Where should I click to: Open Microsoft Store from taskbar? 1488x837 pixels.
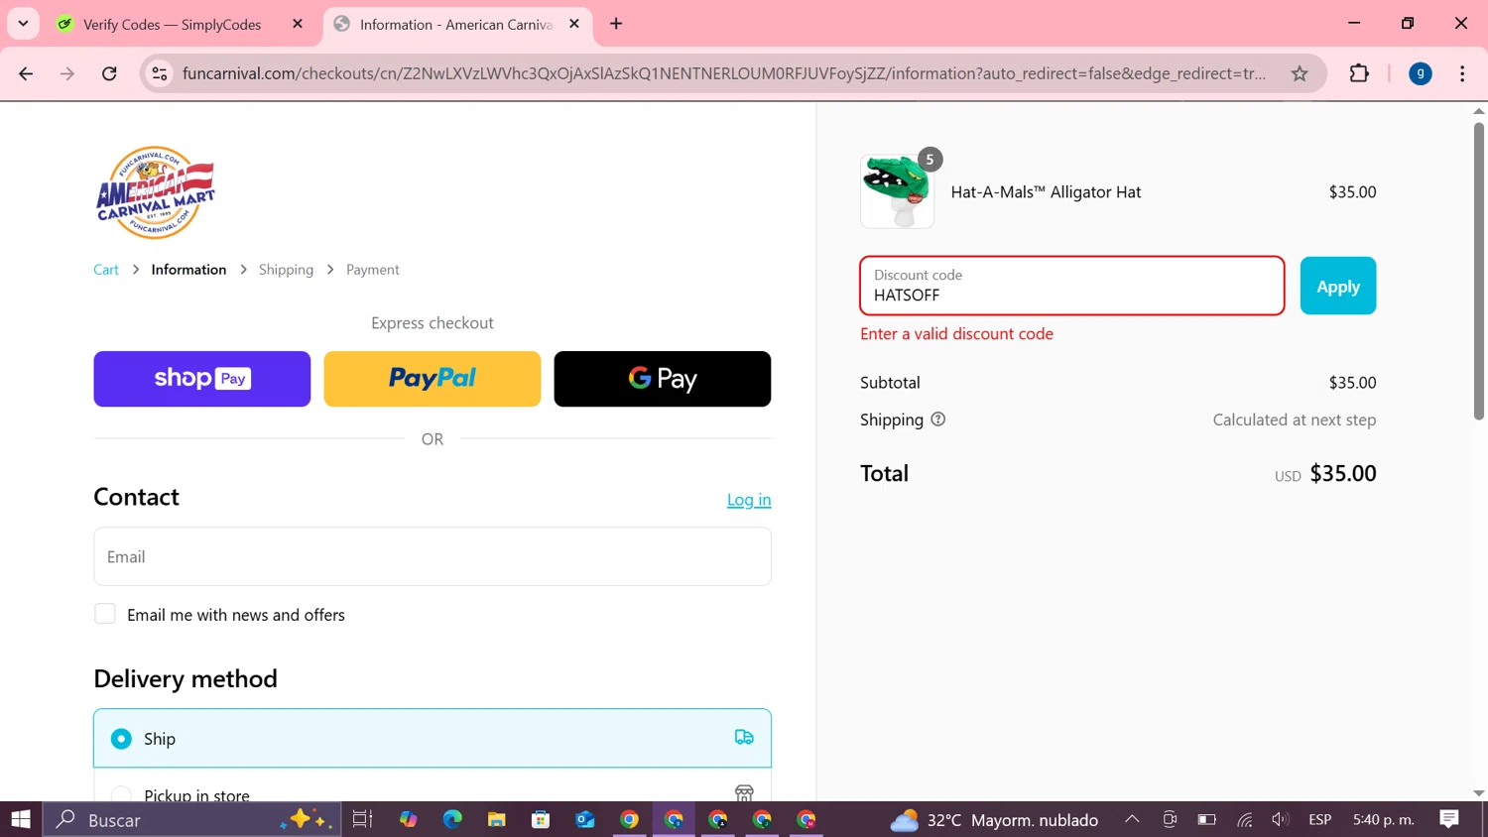[x=541, y=819]
